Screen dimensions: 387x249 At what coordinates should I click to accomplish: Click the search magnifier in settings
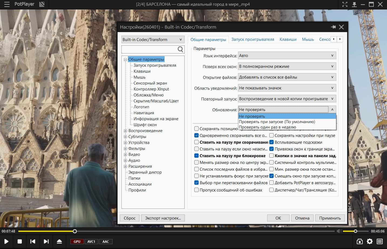point(180,49)
